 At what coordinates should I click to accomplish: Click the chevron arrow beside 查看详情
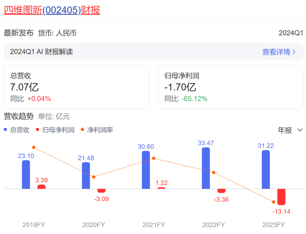[x=294, y=52]
